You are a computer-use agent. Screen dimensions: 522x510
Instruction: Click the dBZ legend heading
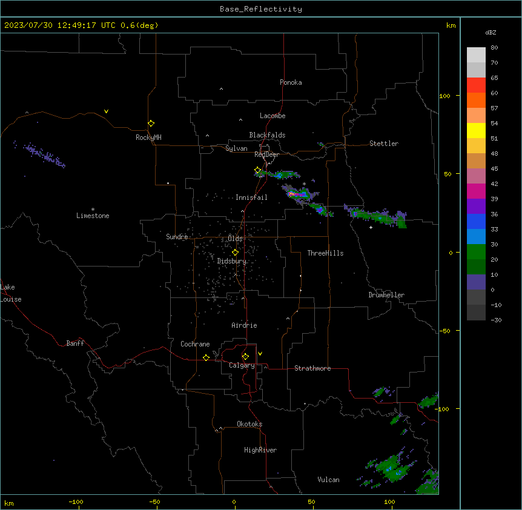[491, 32]
